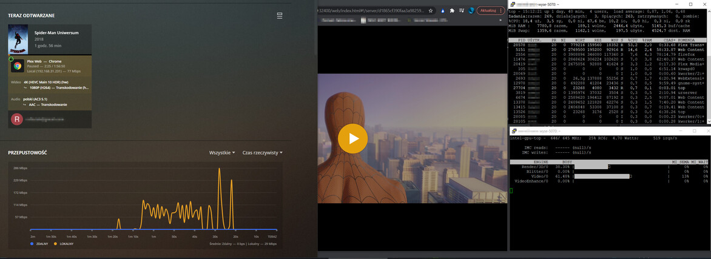Screen dimensions: 711x259
Task: Expand the Wszystkie dropdown filter
Action: 221,153
